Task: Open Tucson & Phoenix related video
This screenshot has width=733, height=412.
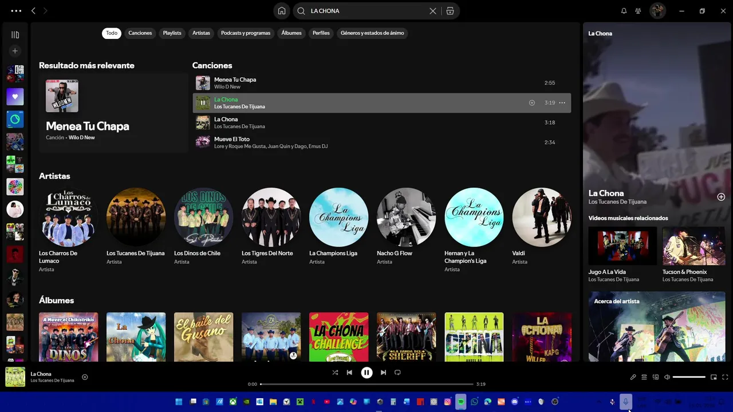Action: [x=693, y=246]
